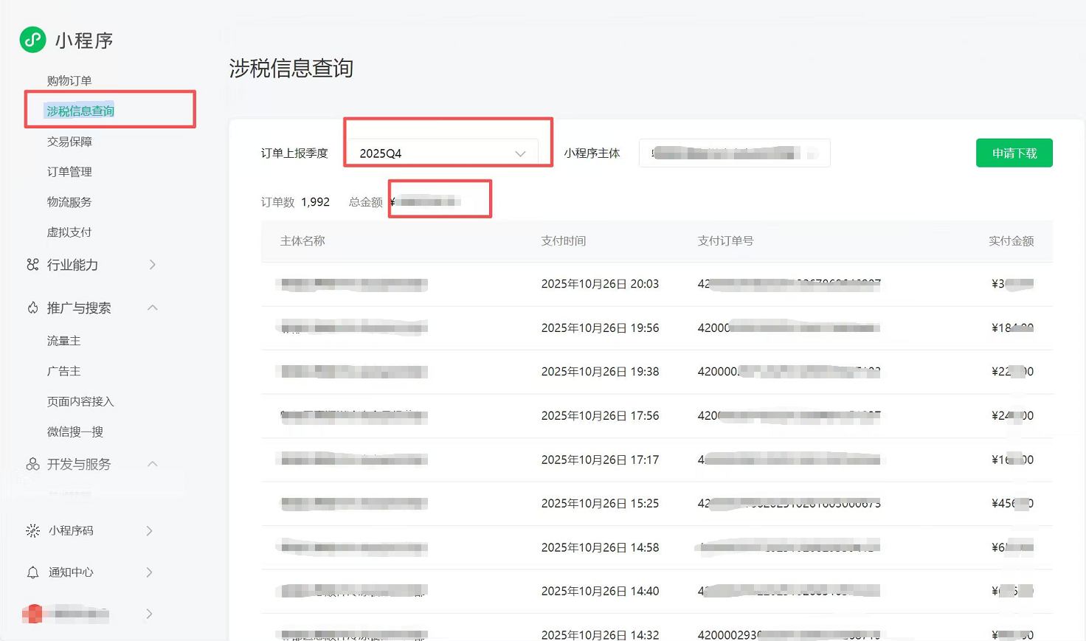Expand the 行业能力 section chevron
The width and height of the screenshot is (1086, 641).
(x=152, y=265)
